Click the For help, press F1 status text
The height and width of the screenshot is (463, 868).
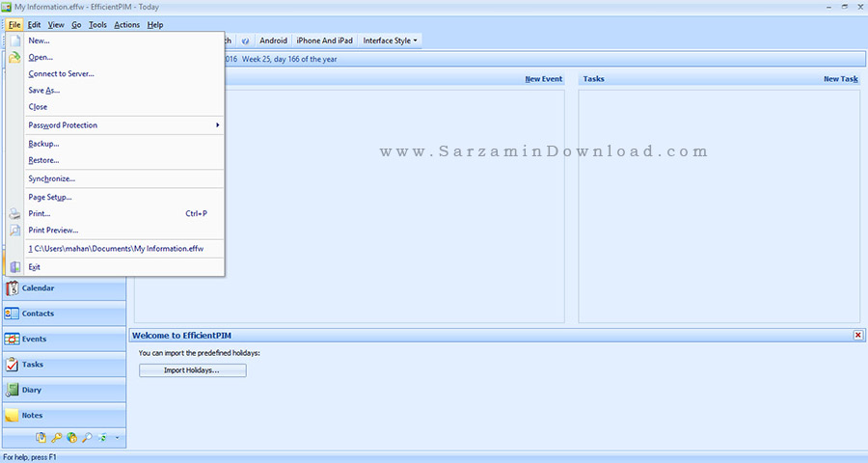tap(30, 457)
